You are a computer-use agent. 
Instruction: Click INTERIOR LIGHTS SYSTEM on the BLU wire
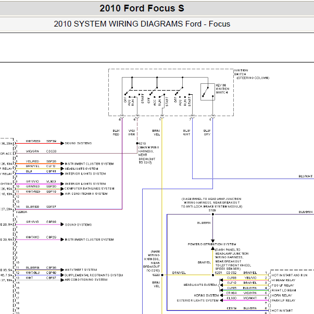point(85,173)
